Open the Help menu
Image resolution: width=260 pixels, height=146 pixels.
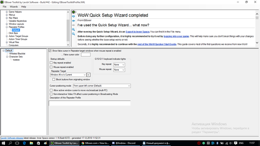pyautogui.click(x=24, y=6)
